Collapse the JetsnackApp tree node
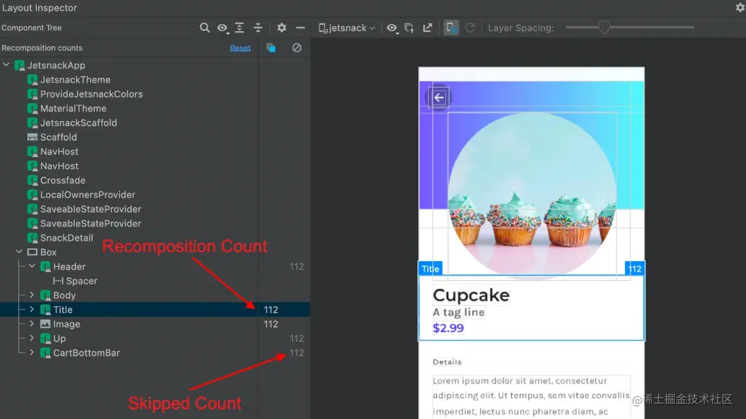This screenshot has height=419, width=746. (x=7, y=65)
